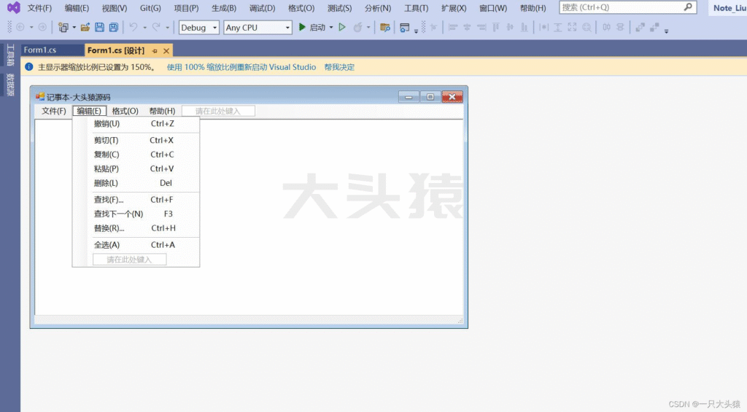Viewport: 747px width, 412px height.
Task: Toggle the pin on Form1.cs [设计] tab
Action: click(155, 51)
